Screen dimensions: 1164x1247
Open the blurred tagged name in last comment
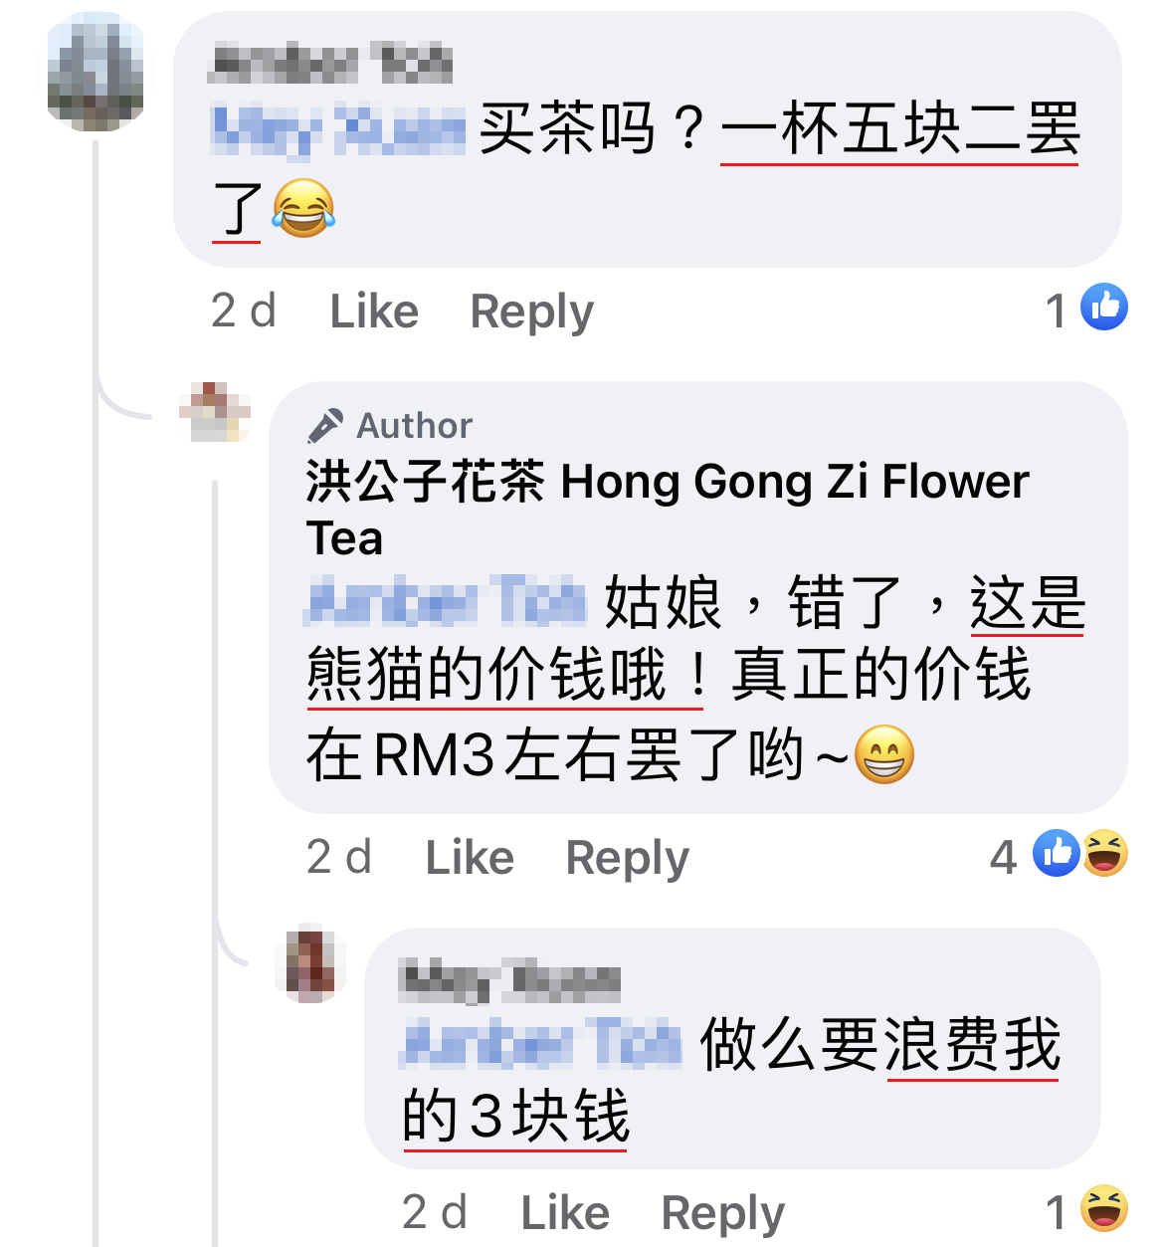point(541,1044)
